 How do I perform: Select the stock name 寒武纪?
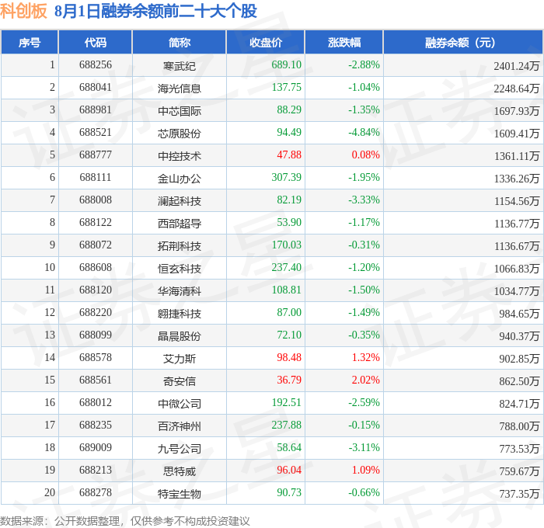point(180,66)
